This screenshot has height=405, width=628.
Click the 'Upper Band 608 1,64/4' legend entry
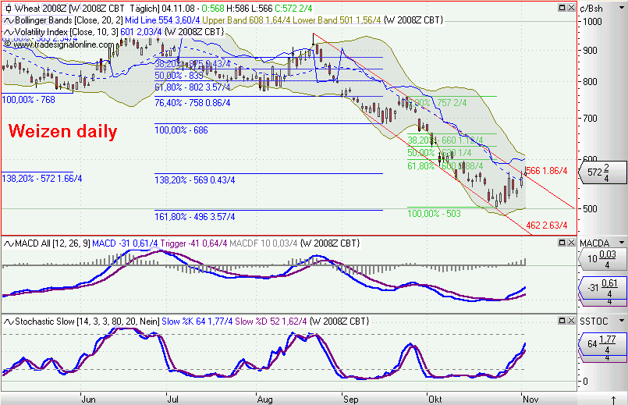[x=247, y=20]
